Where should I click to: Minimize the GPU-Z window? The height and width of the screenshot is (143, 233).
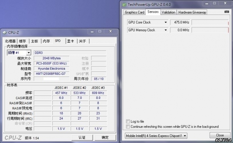(207, 3)
